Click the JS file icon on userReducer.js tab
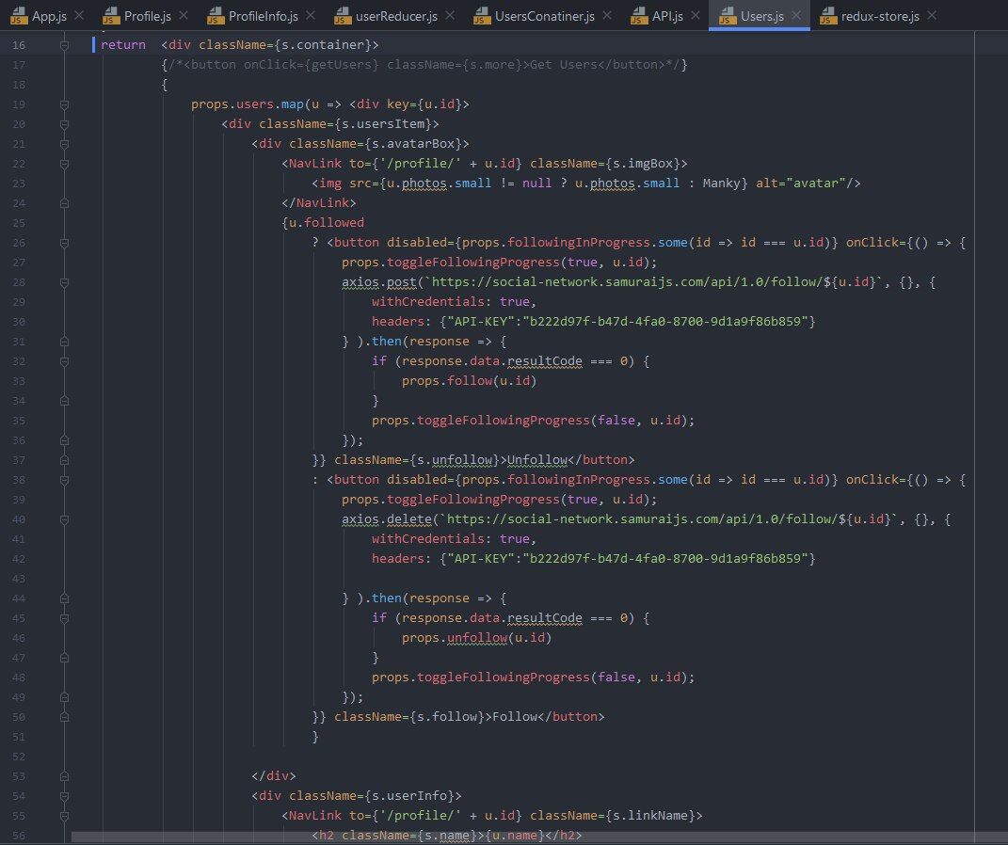Screen dimensions: 1008x845 click(345, 16)
